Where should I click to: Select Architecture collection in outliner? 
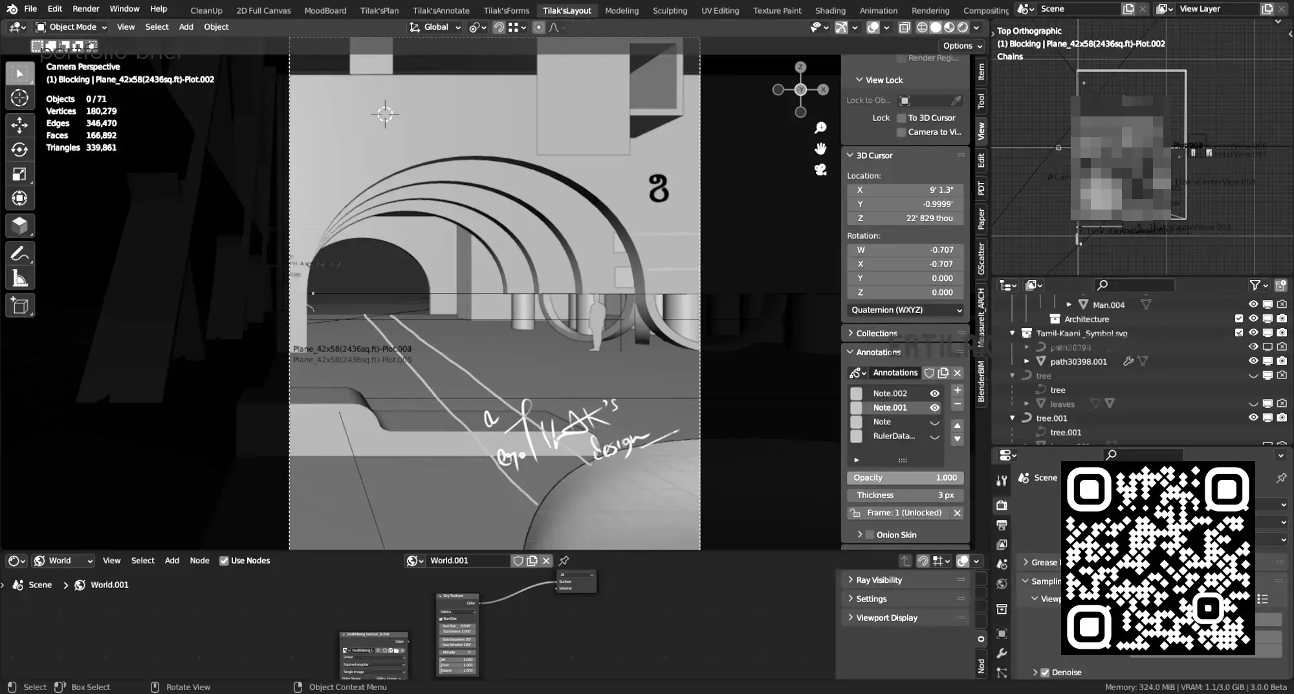click(1086, 319)
